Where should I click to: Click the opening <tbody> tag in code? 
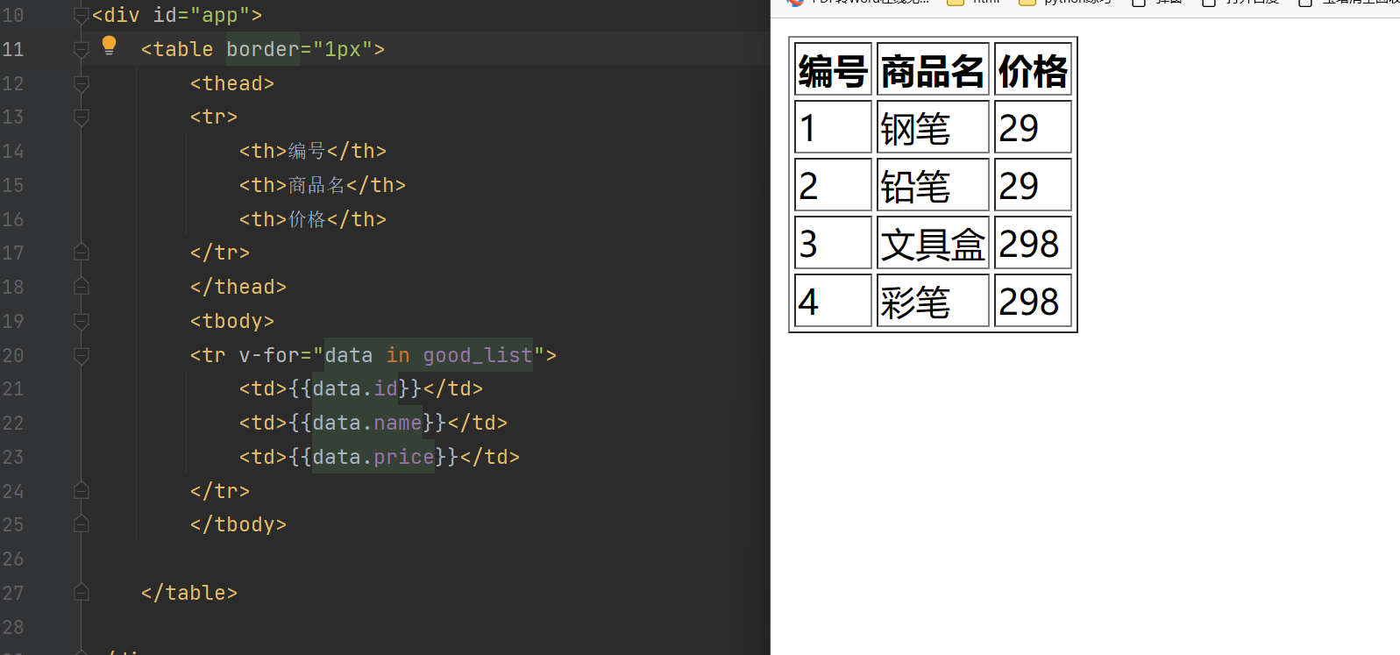232,321
